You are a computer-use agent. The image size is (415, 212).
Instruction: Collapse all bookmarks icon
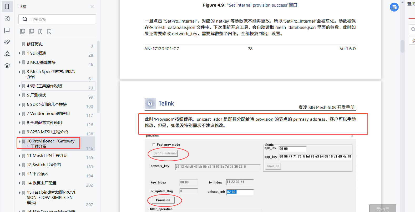(32, 31)
